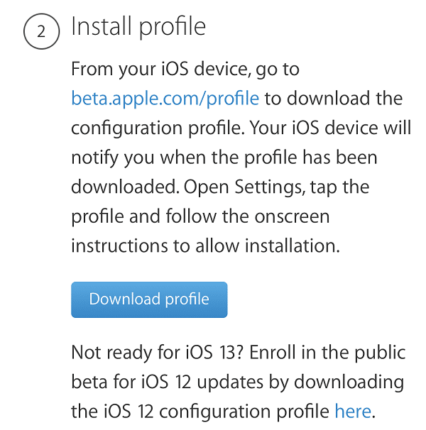Viewport: 426px width, 430px height.
Task: Click the word "Install" in the heading
Action: coord(101,26)
